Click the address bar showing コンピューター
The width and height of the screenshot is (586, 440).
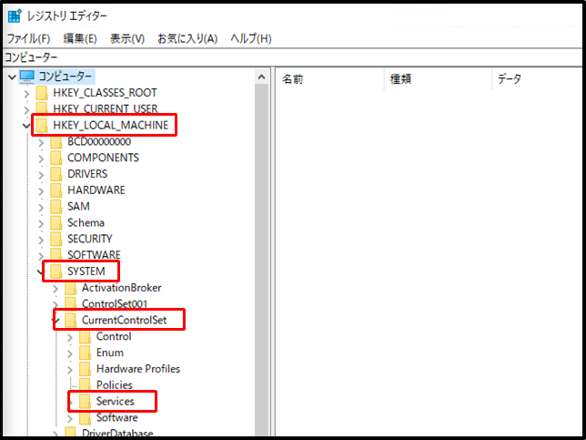(294, 57)
